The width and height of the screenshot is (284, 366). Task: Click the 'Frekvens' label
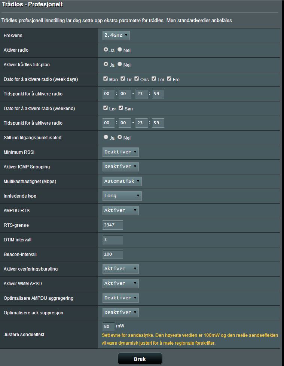[x=13, y=36]
